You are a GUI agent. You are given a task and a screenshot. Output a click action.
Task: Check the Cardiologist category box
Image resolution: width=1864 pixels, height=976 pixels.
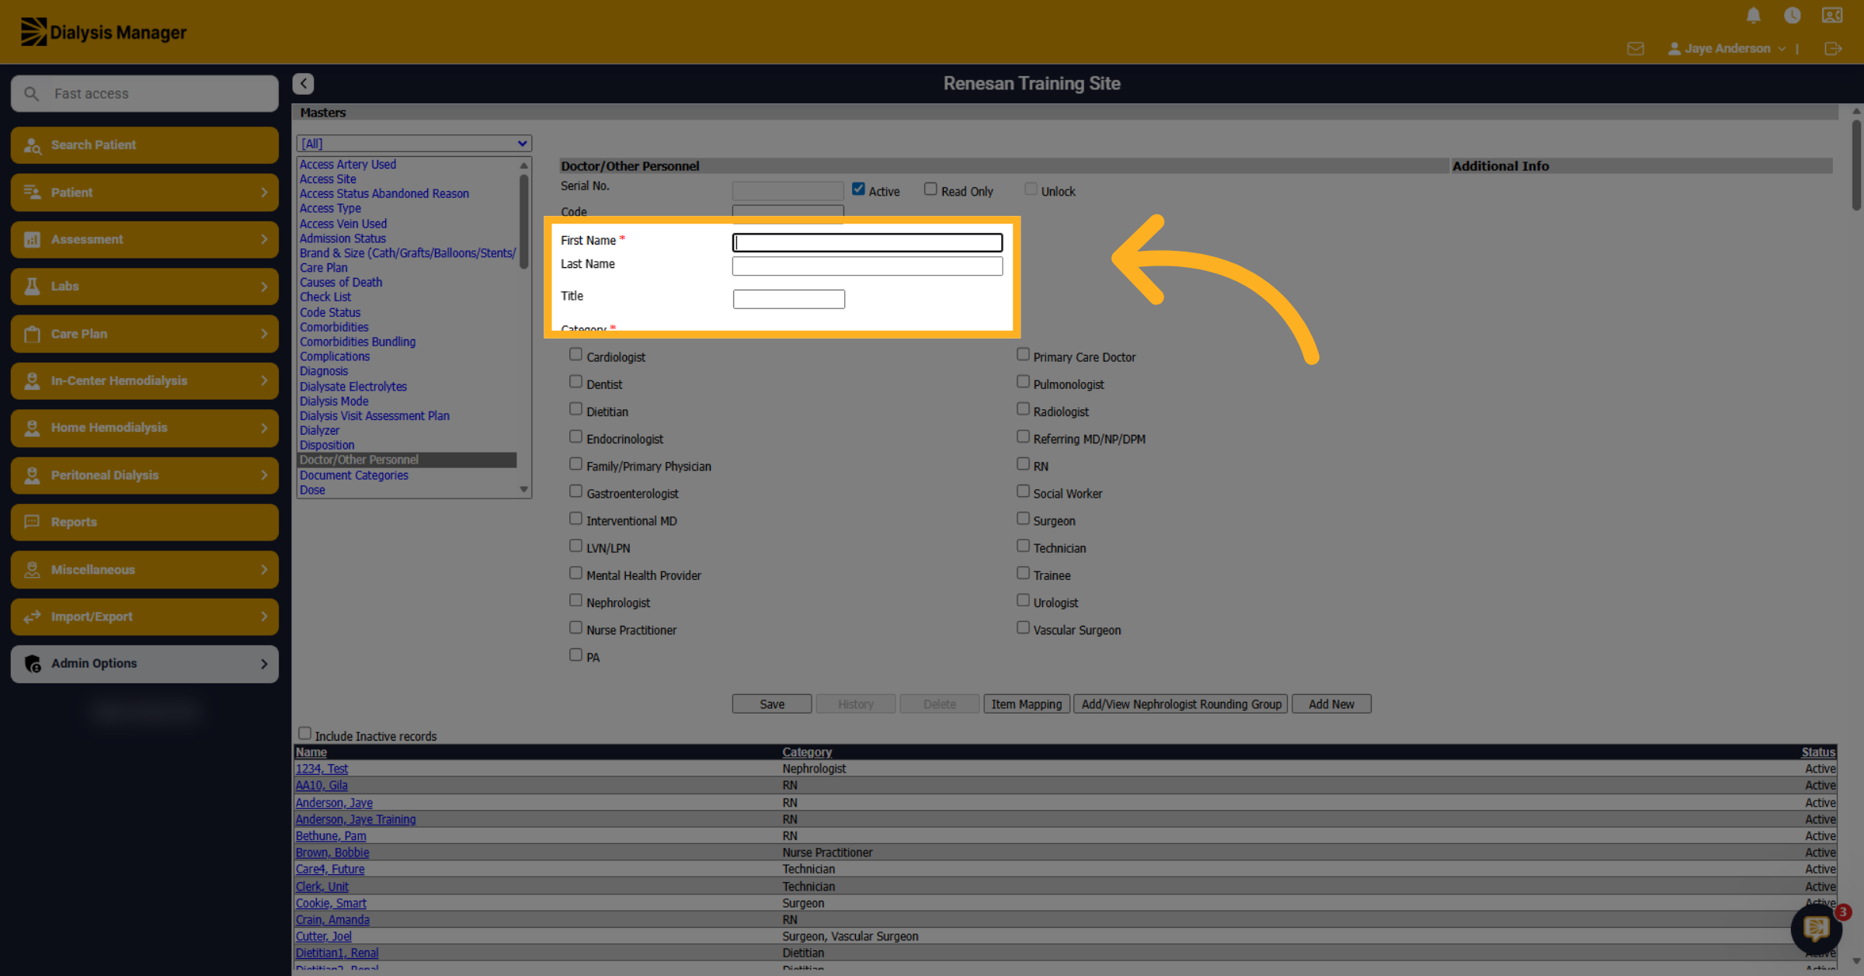[576, 355]
